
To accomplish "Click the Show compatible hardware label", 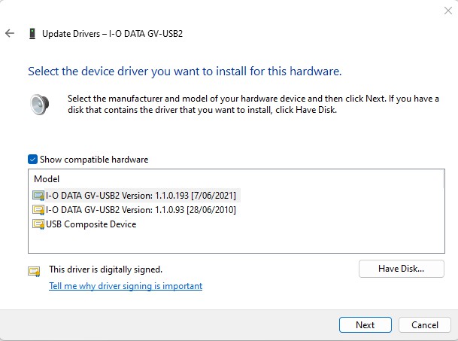I will point(94,160).
